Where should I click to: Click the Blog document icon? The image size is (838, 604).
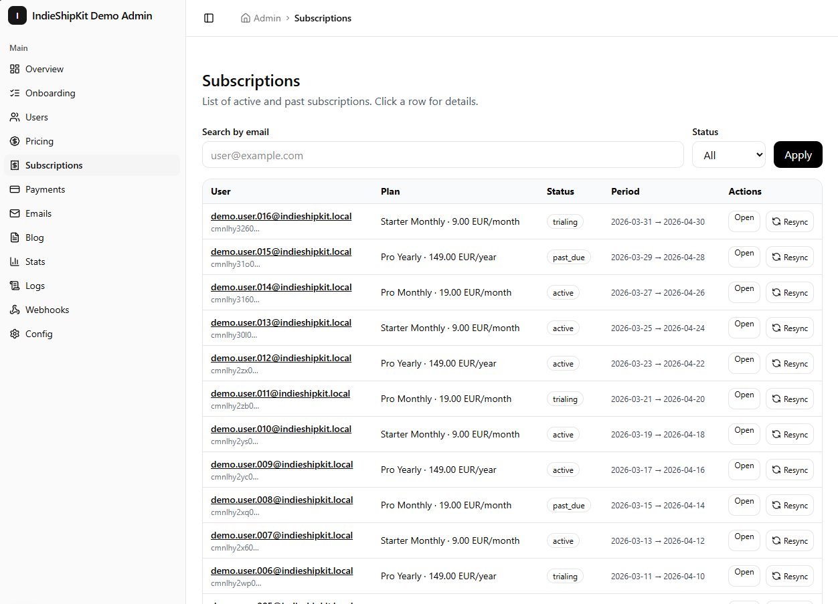click(15, 237)
